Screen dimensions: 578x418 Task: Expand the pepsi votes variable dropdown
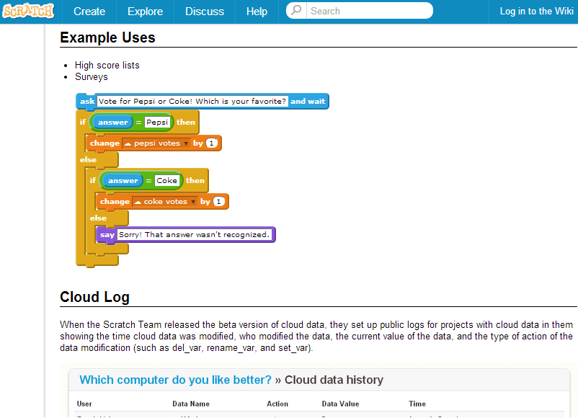click(186, 143)
